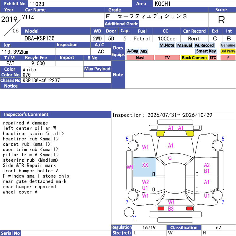Click the M.Note document badge
This screenshot has height=236, width=236.
click(x=167, y=45)
